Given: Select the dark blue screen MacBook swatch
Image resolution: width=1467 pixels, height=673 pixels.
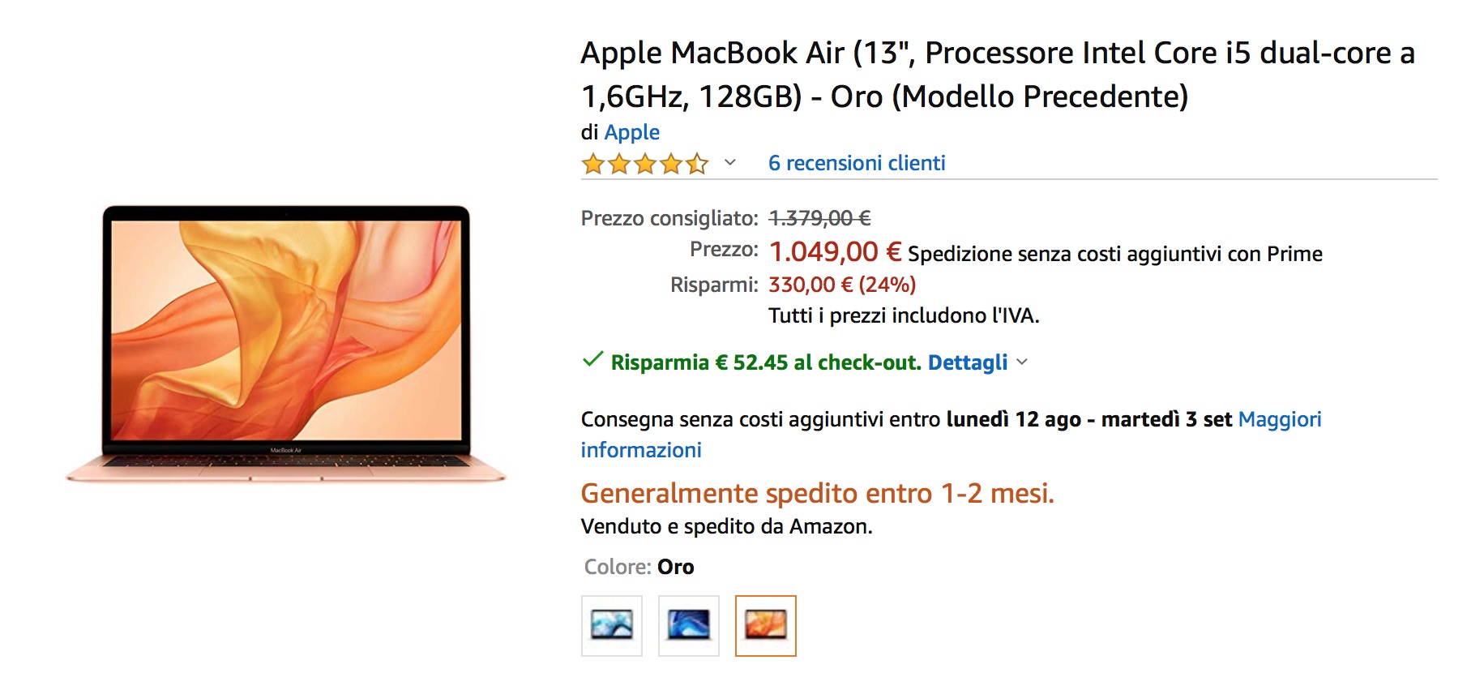Looking at the screenshot, I should [688, 625].
